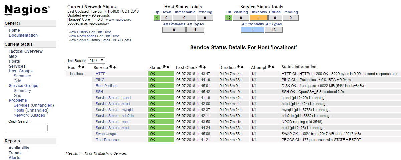The image size is (401, 160).
Task: Sort Service column descending with down arrow
Action: point(115,67)
